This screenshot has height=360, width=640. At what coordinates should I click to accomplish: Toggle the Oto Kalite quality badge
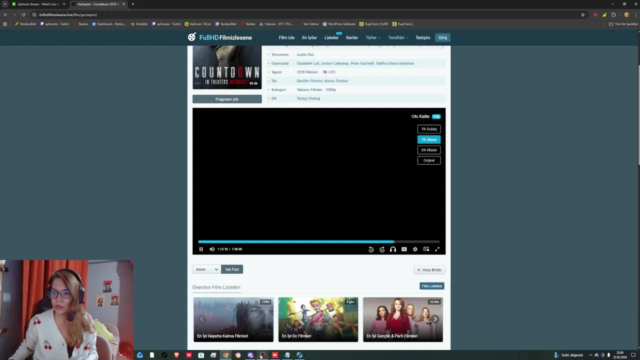tap(436, 116)
